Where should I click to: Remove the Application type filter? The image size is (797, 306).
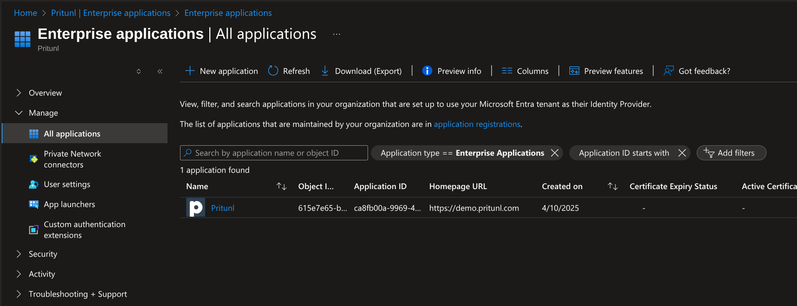pos(555,153)
